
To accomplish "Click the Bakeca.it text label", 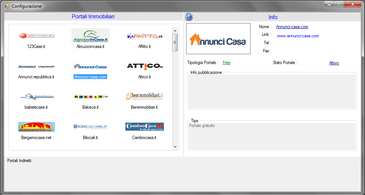I will coord(90,107).
